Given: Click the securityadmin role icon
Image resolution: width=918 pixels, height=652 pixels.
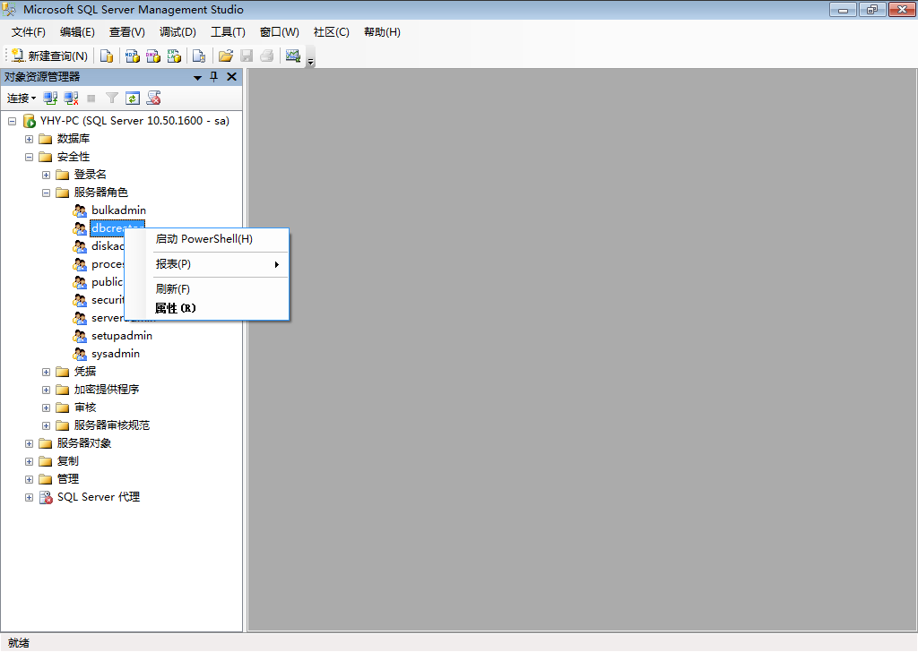Looking at the screenshot, I should click(x=80, y=301).
